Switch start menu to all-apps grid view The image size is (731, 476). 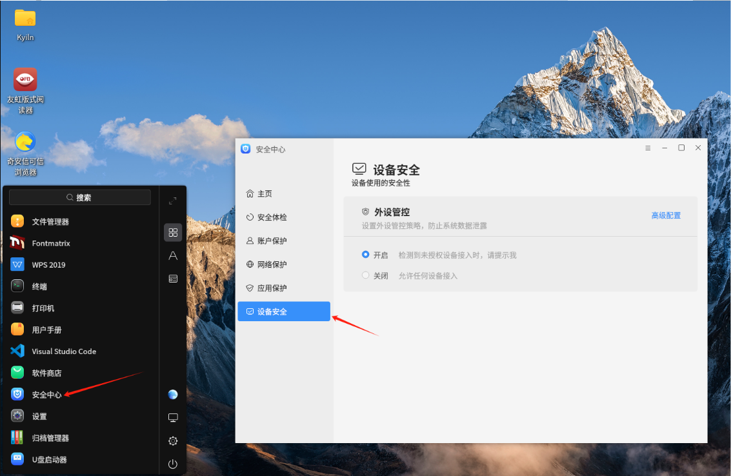(x=173, y=233)
